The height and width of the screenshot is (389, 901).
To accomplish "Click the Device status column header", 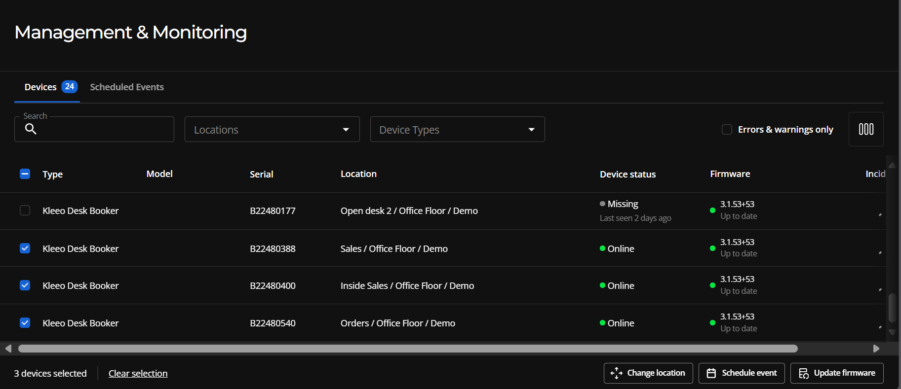I will (628, 174).
